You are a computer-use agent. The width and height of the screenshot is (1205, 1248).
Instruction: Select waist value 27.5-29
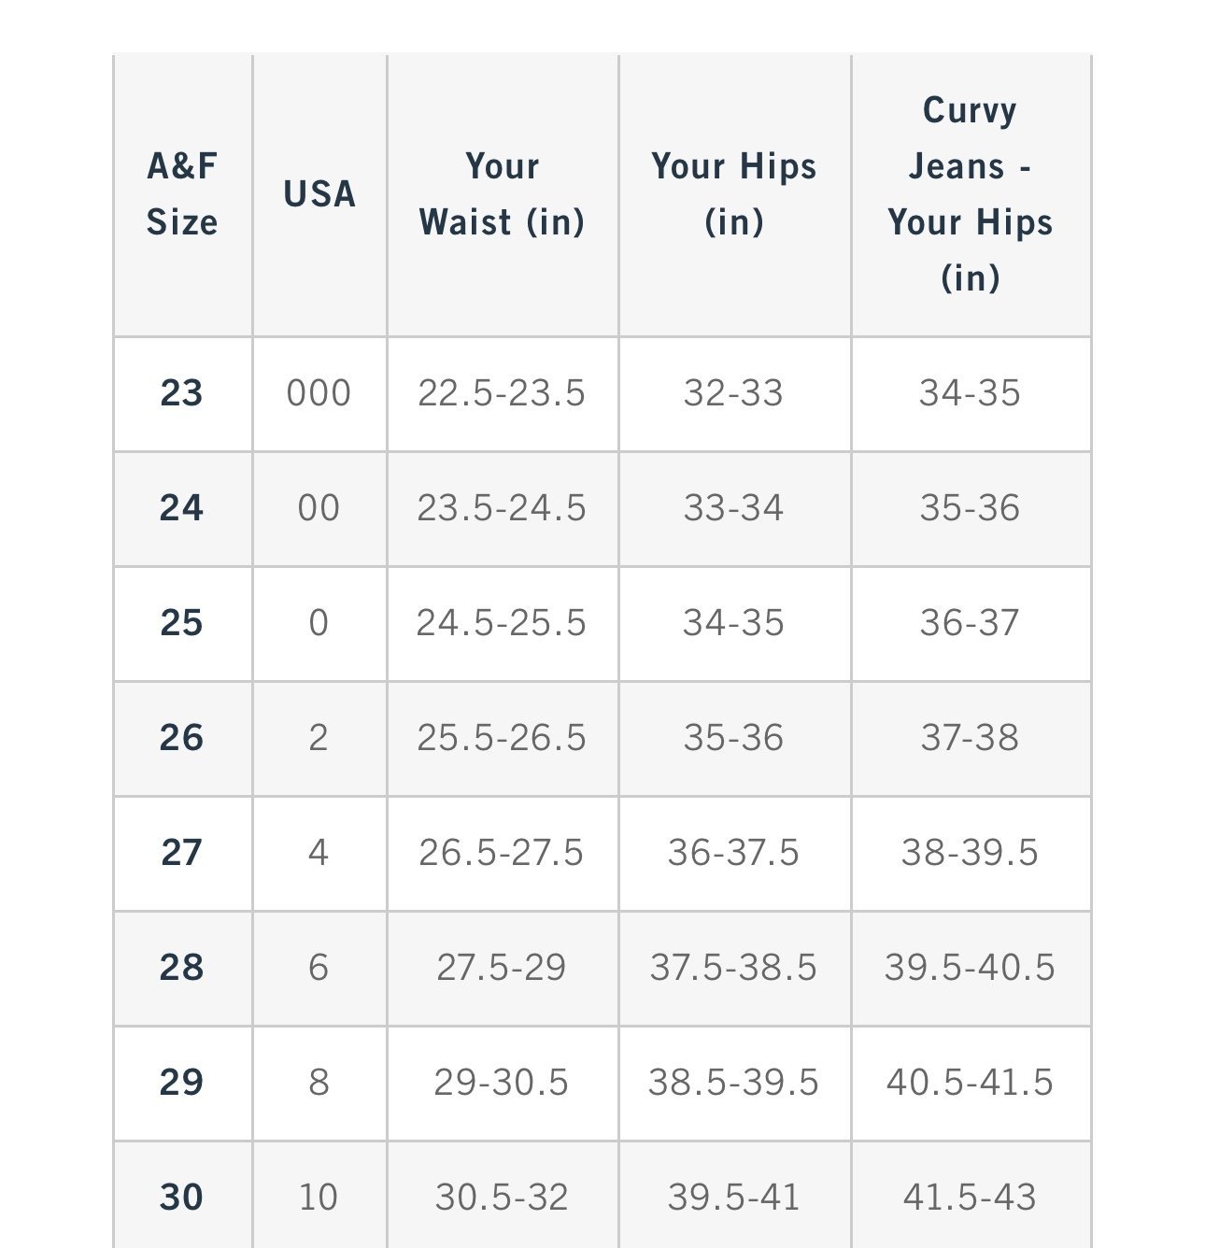pos(502,968)
